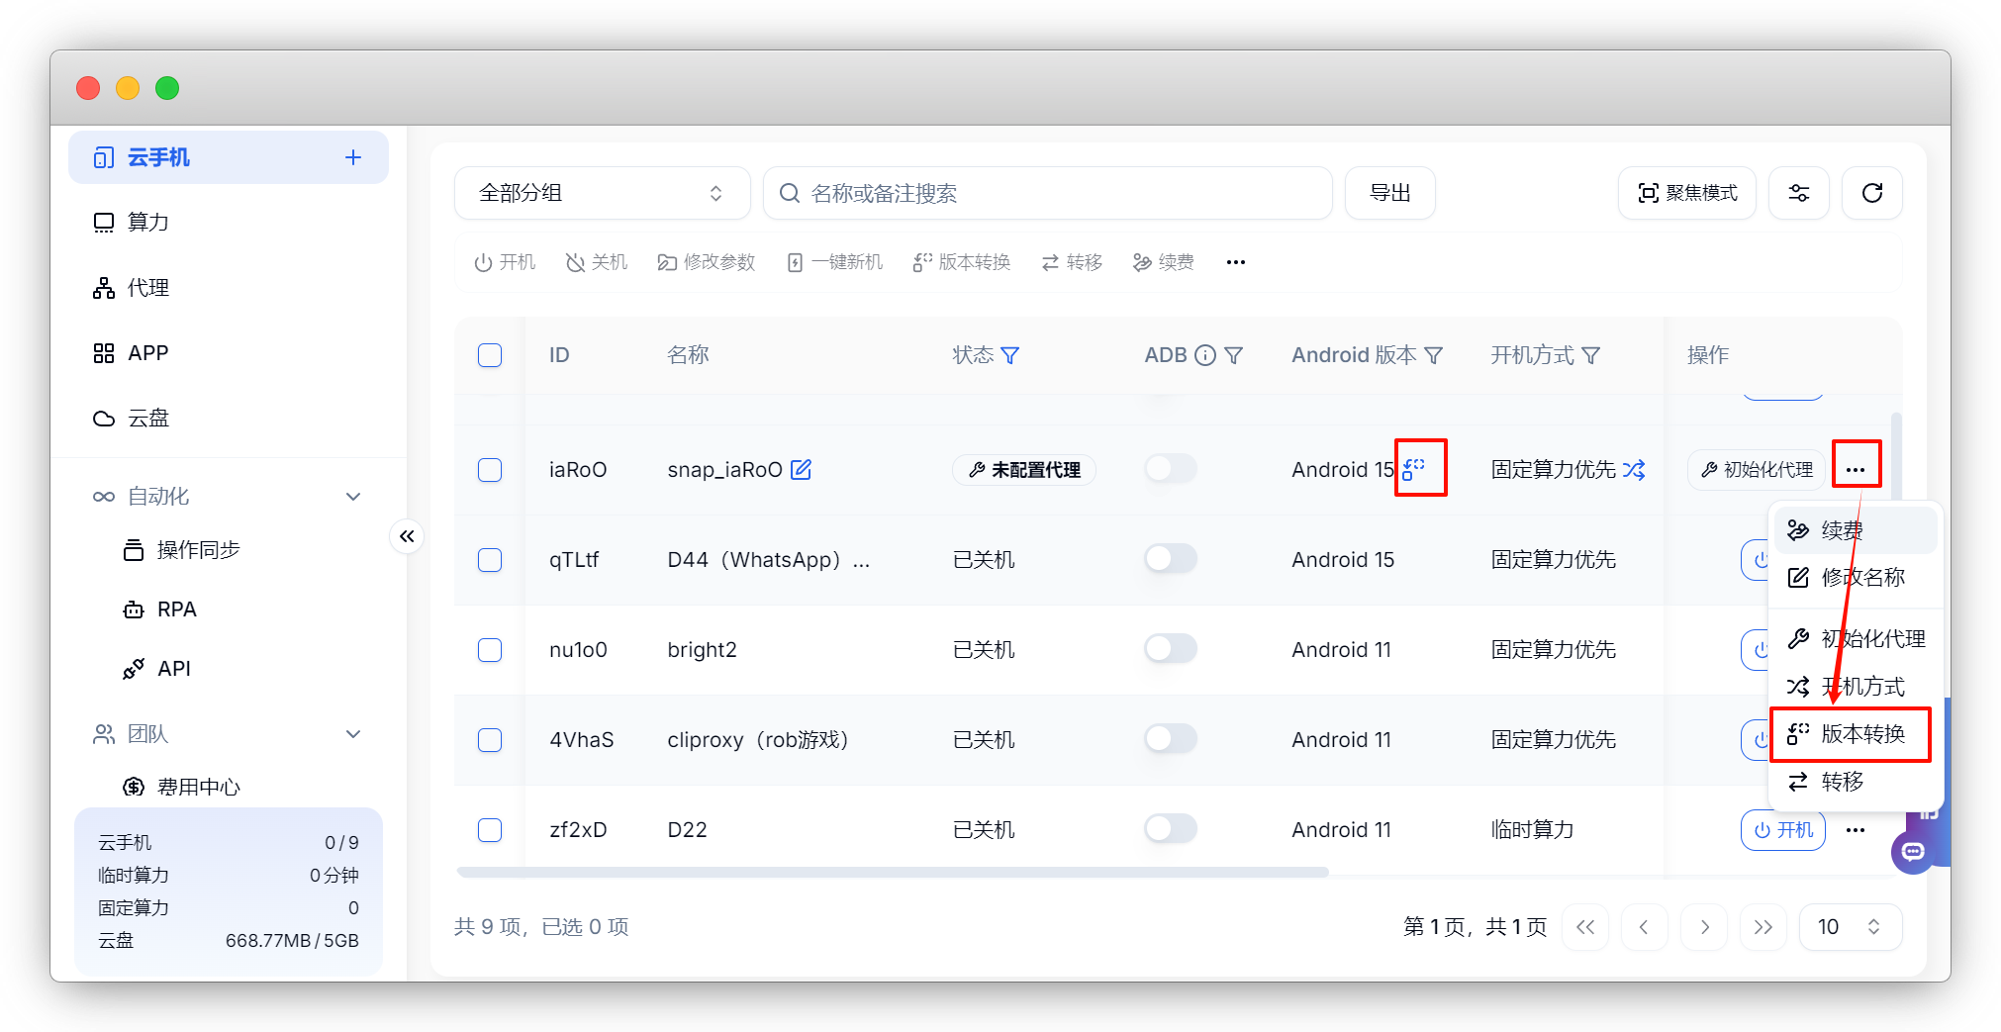Viewport: 2001px width, 1032px height.
Task: Toggle ADB switch for iaRoO
Action: [x=1171, y=469]
